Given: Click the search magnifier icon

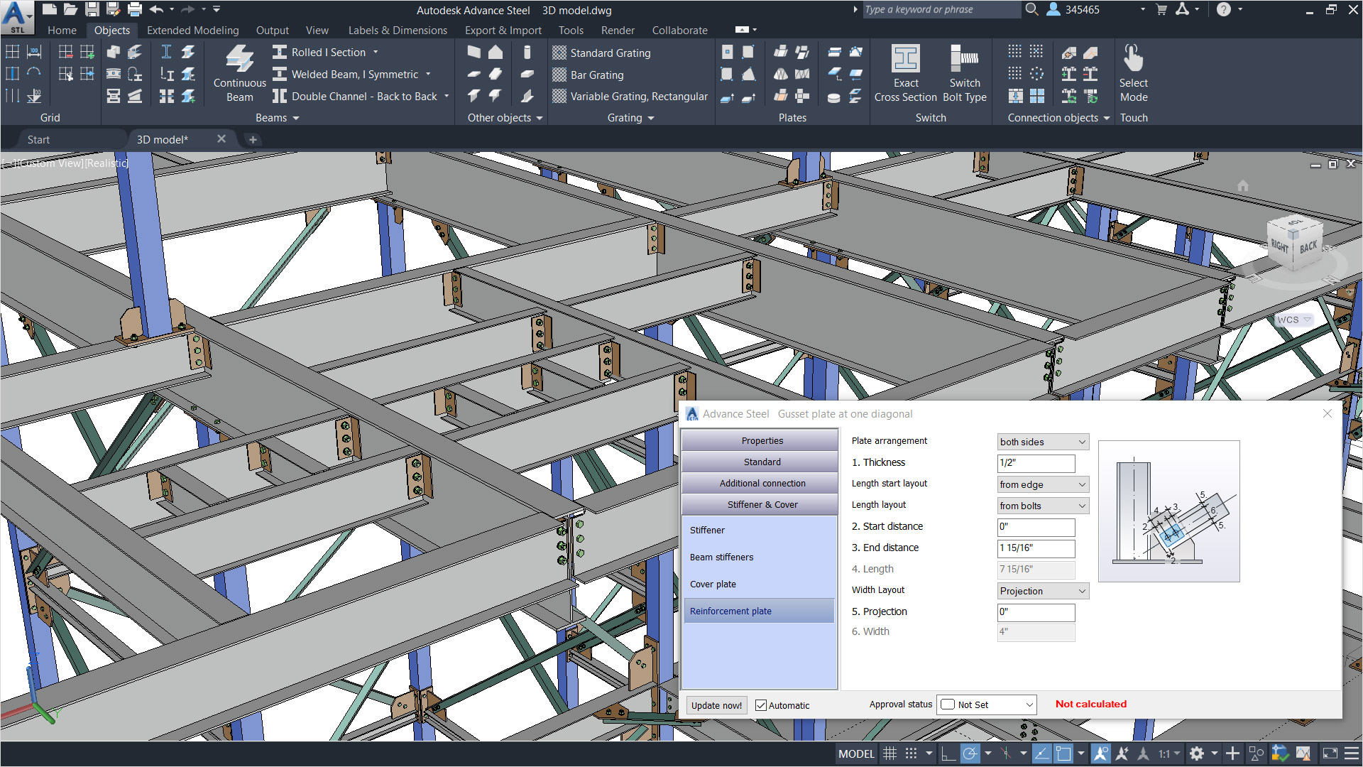Looking at the screenshot, I should click(x=1031, y=9).
